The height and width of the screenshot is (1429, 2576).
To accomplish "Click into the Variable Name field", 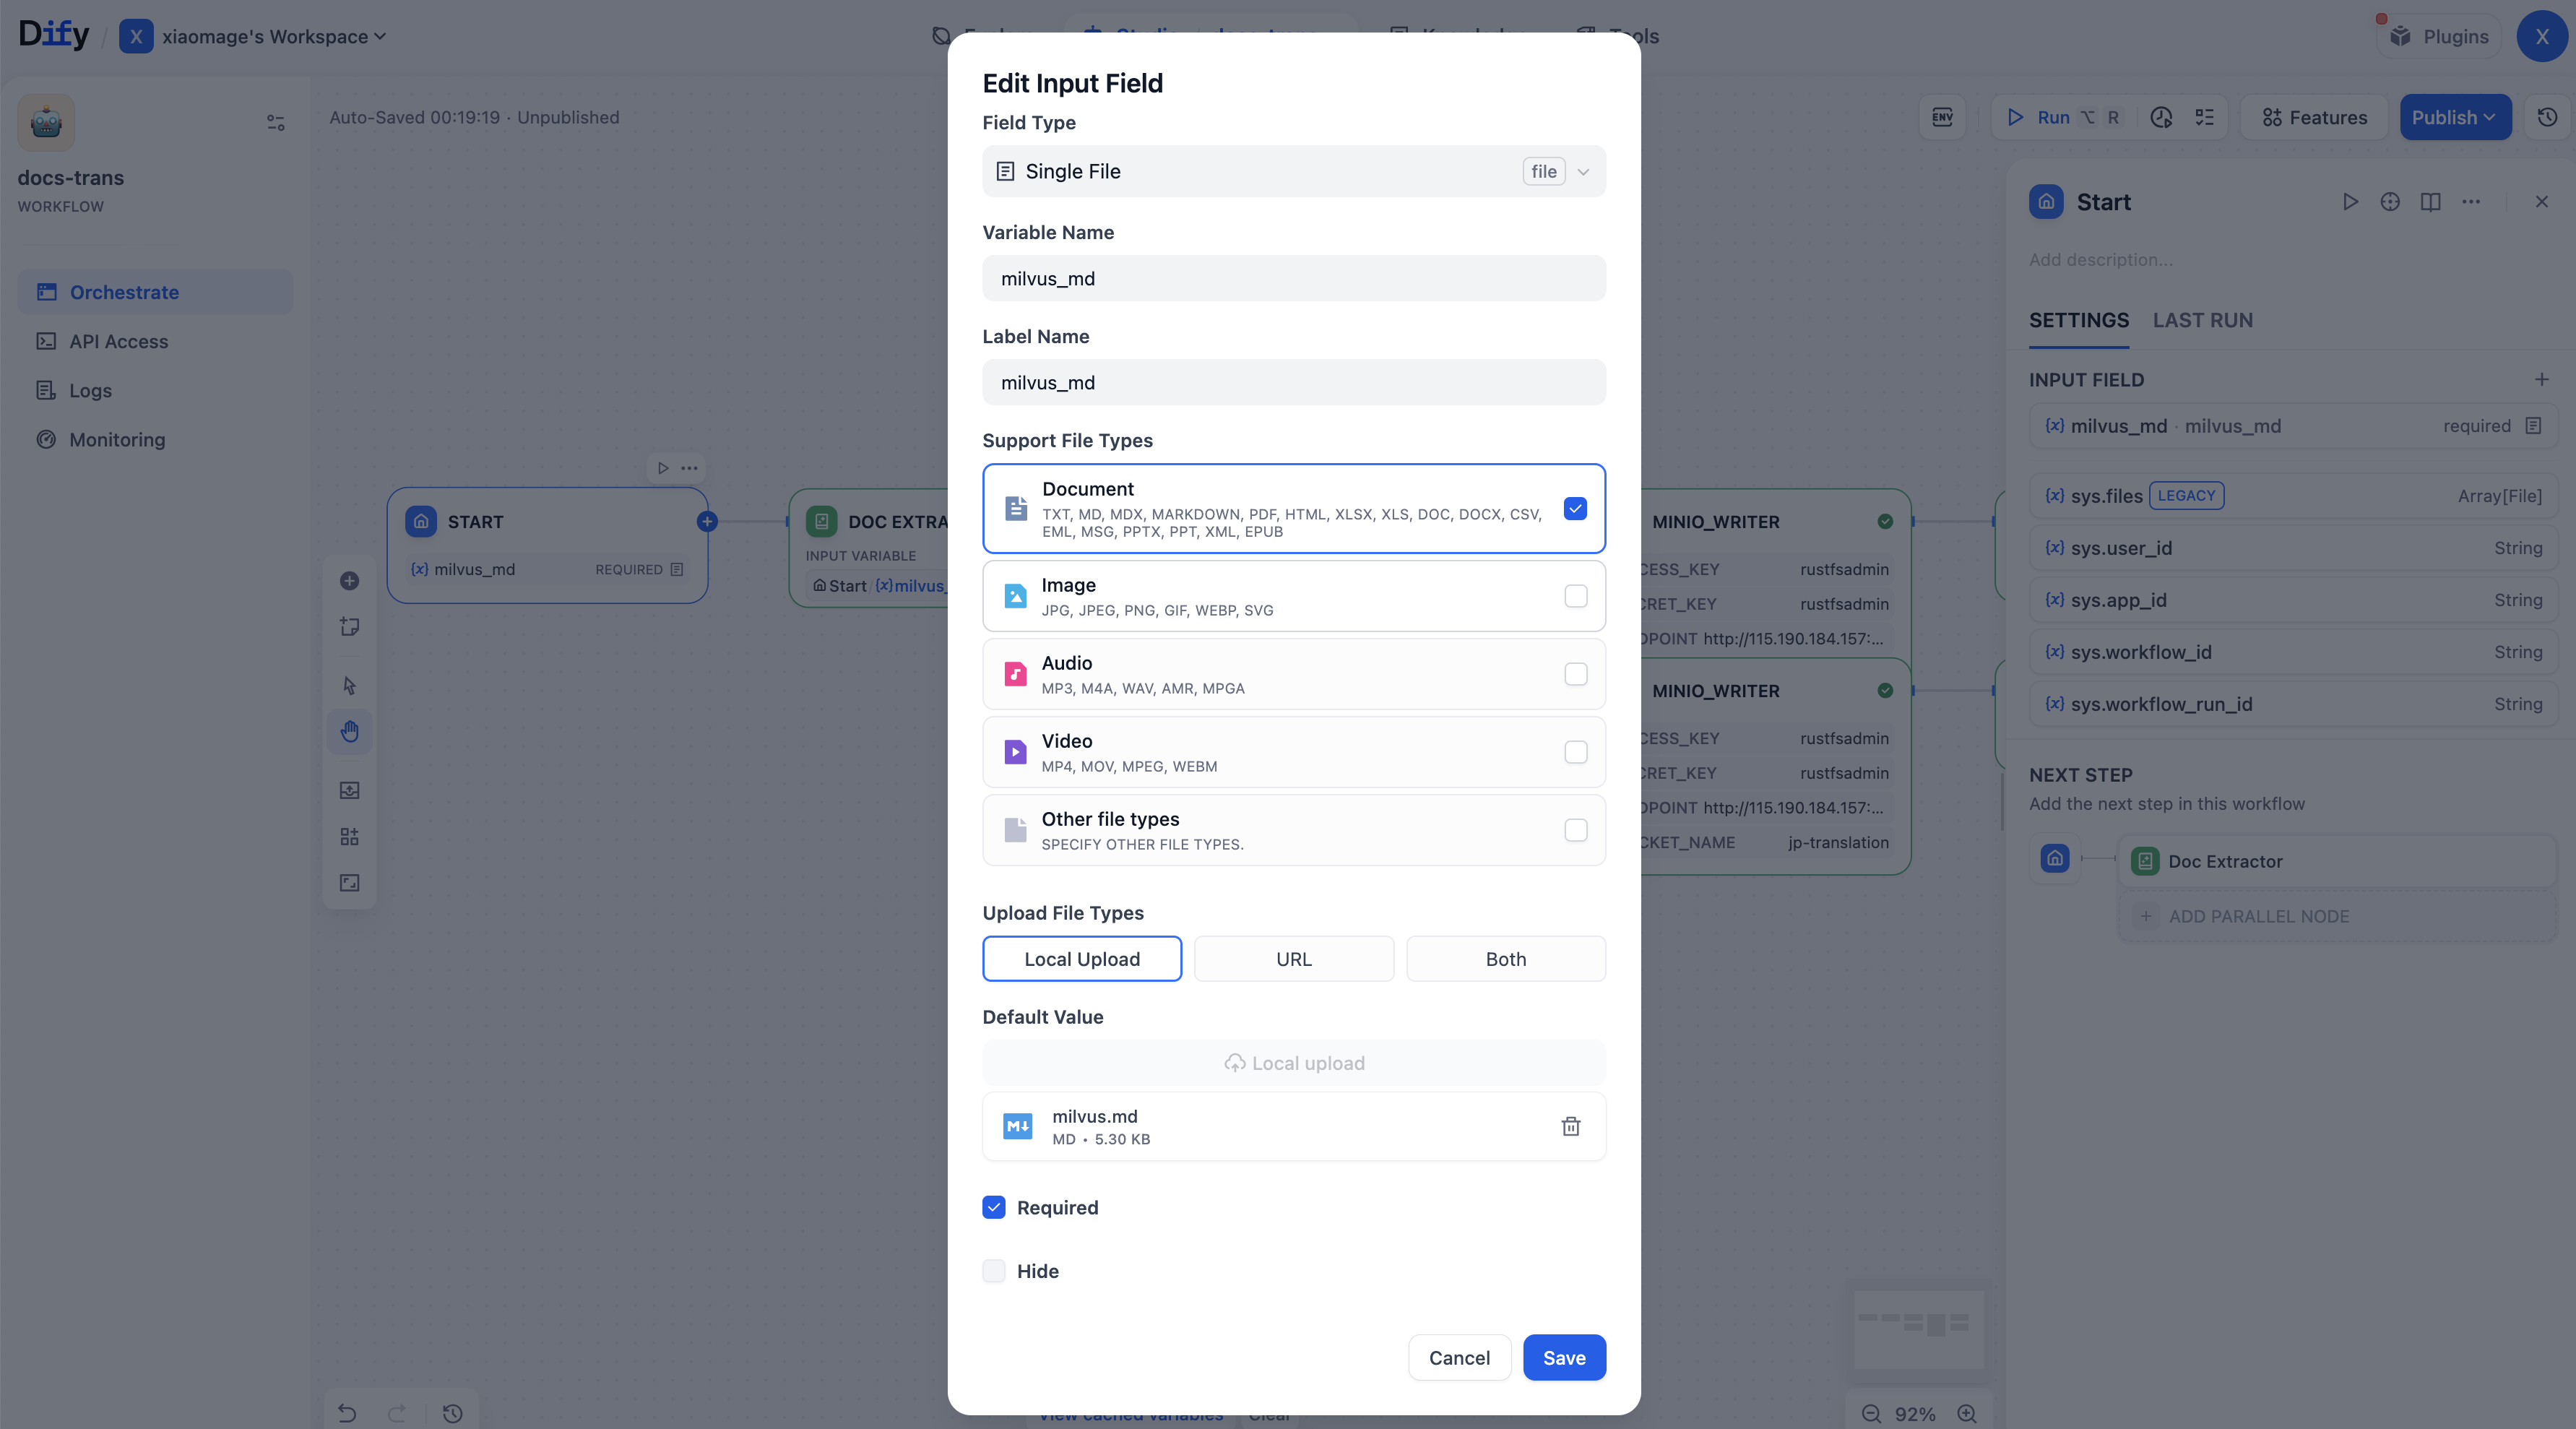I will pos(1294,278).
